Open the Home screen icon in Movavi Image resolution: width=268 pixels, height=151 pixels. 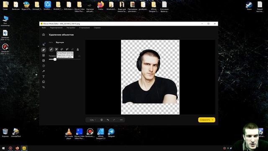tap(44, 34)
